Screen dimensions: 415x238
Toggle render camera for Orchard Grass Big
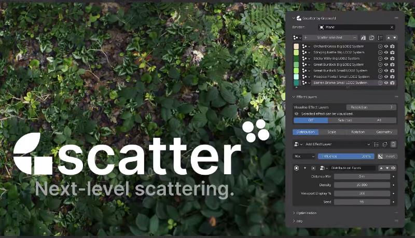pyautogui.click(x=392, y=46)
